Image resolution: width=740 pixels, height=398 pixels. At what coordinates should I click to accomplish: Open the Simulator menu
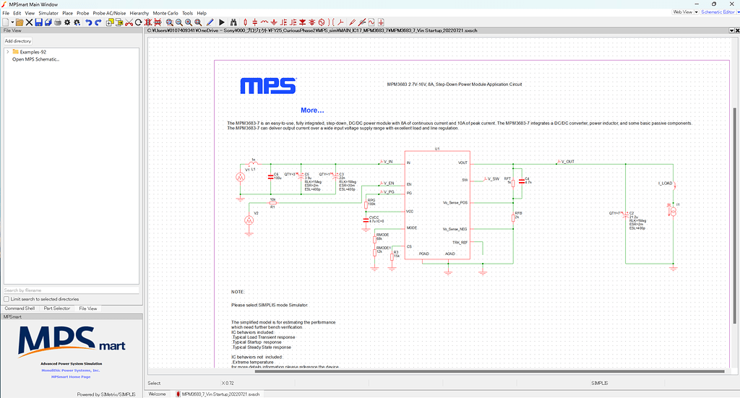pos(48,13)
